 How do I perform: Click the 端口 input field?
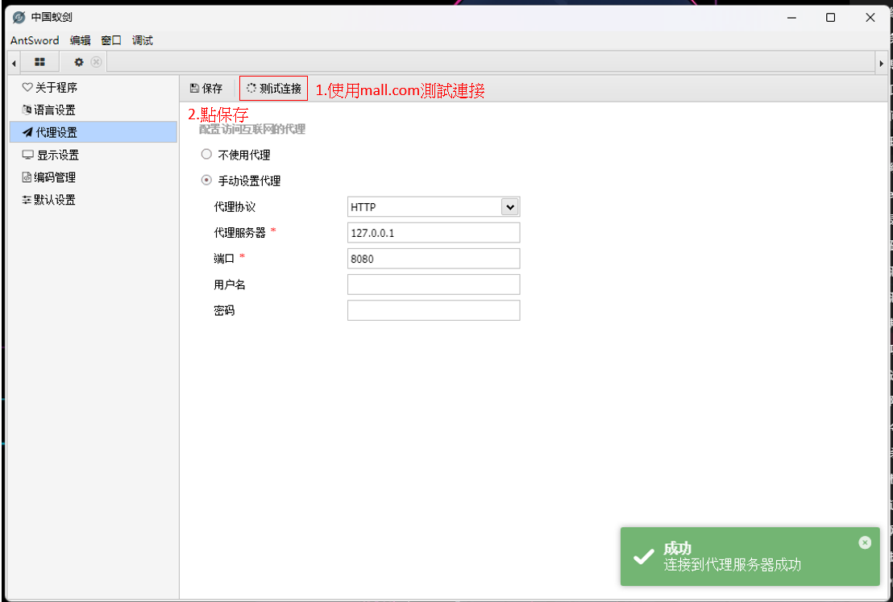coord(434,259)
